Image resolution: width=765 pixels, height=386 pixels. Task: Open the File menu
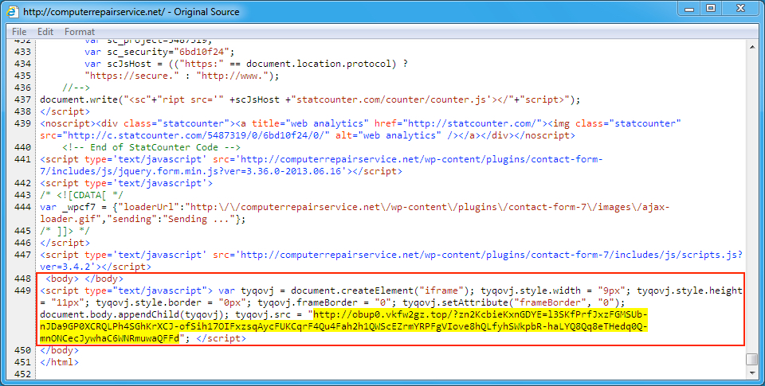tap(19, 32)
